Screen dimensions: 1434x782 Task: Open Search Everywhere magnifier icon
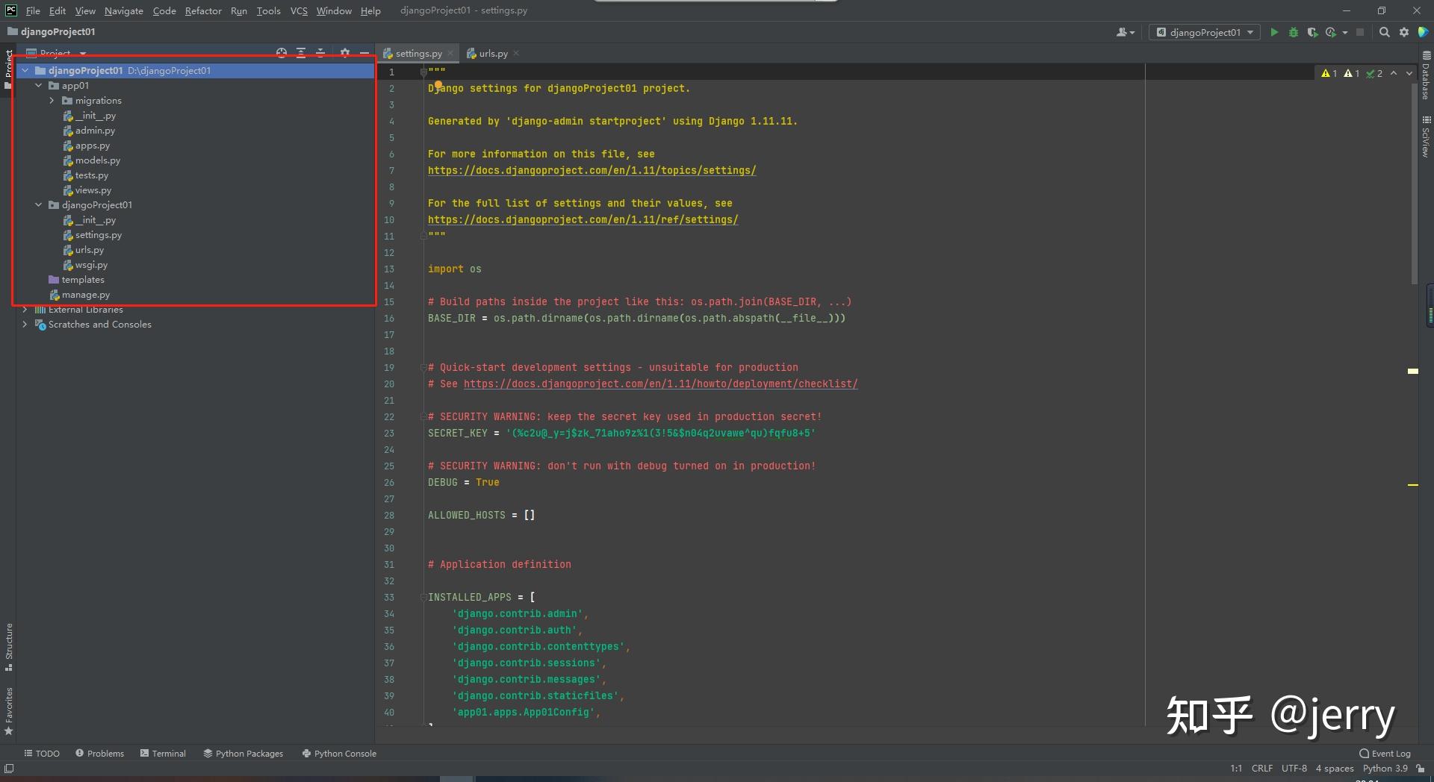click(x=1384, y=32)
